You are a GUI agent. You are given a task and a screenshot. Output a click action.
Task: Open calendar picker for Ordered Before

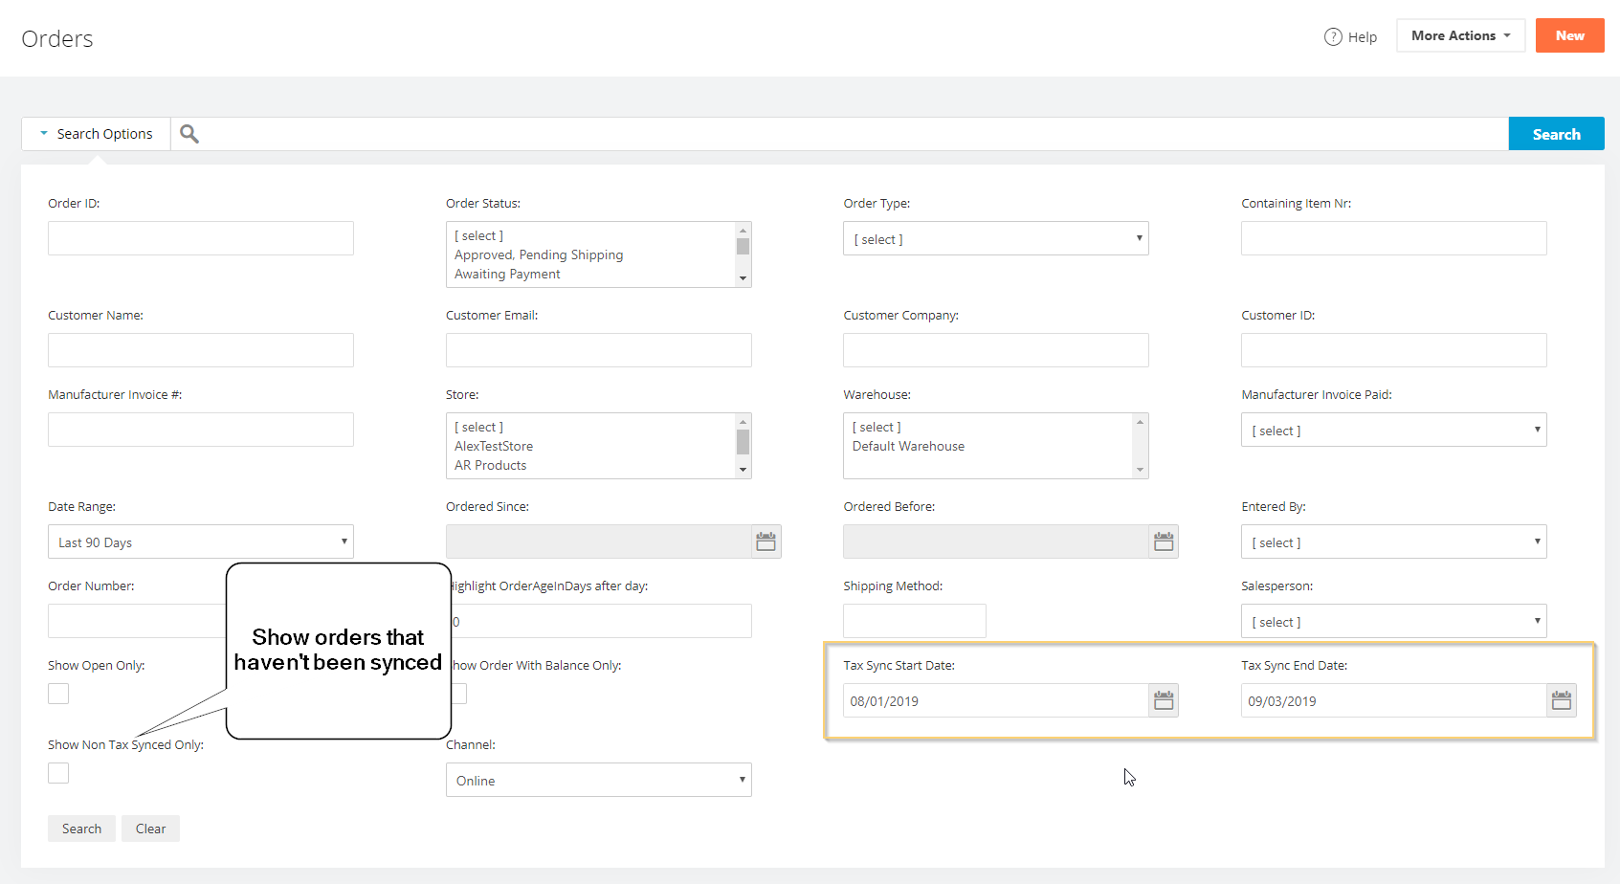pos(1164,541)
